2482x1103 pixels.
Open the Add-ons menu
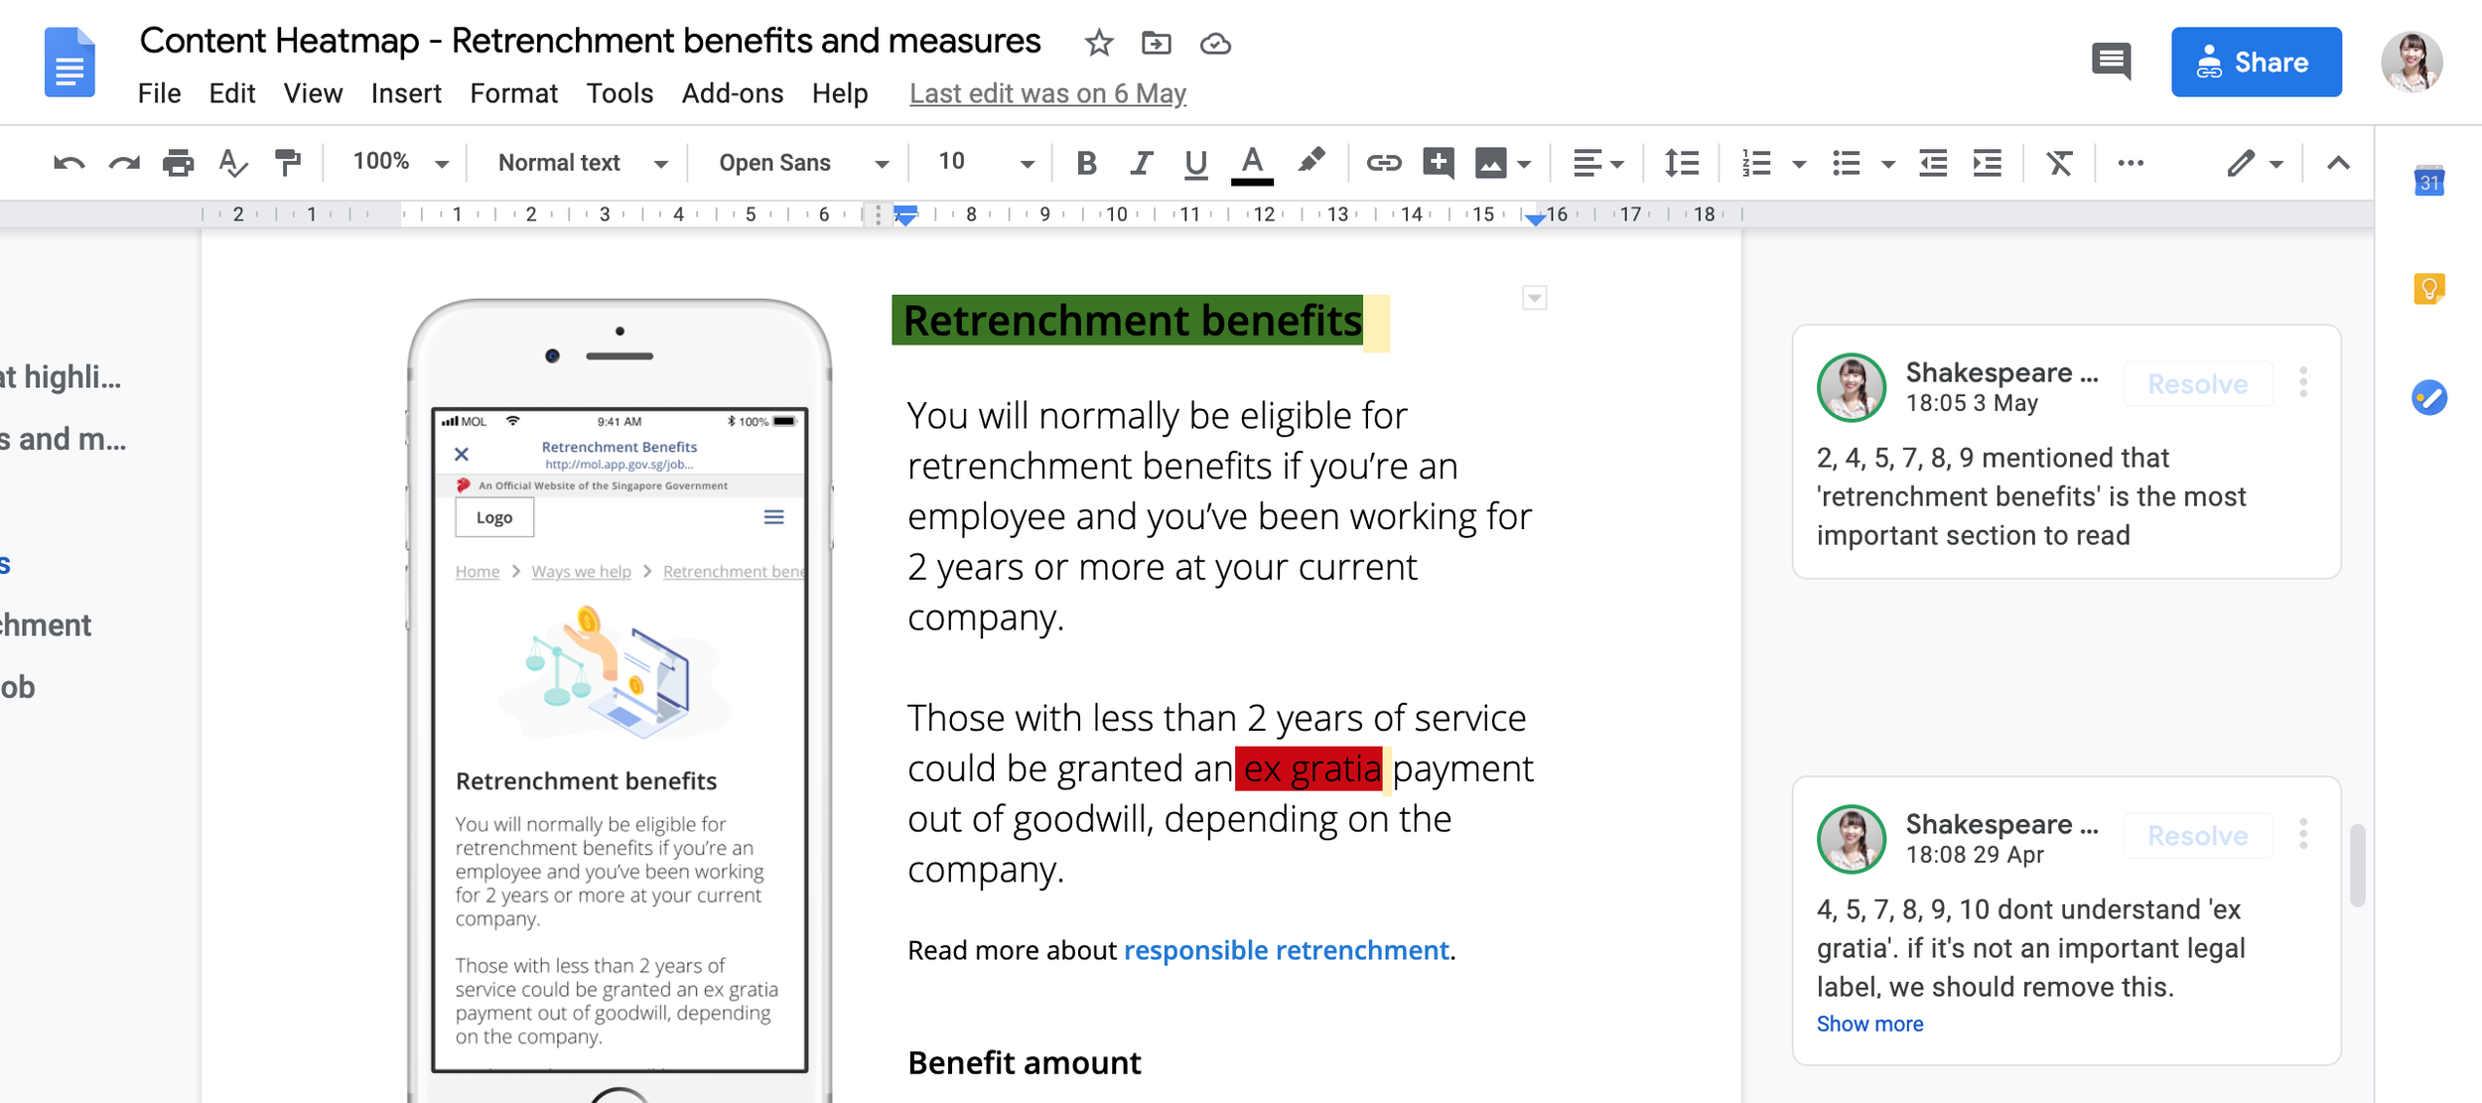click(x=733, y=93)
